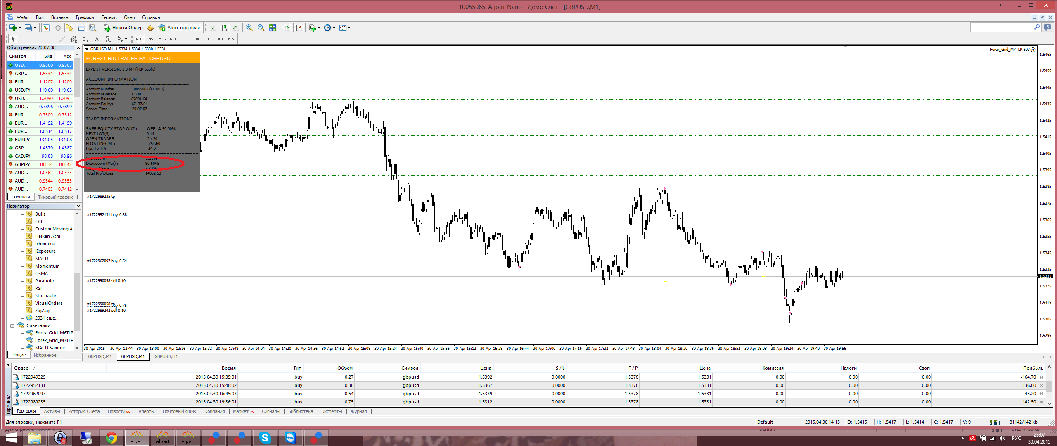Select the text tool (A)
Image resolution: width=1057 pixels, height=446 pixels.
point(97,39)
